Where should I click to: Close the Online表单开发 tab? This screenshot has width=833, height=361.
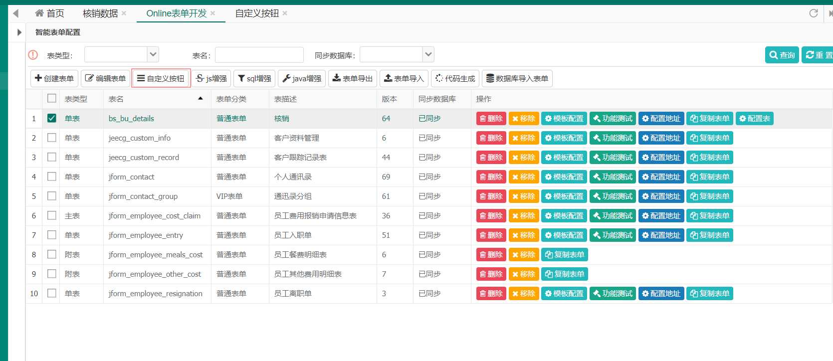212,13
